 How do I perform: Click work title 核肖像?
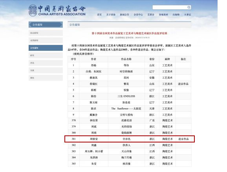[x=126, y=164]
